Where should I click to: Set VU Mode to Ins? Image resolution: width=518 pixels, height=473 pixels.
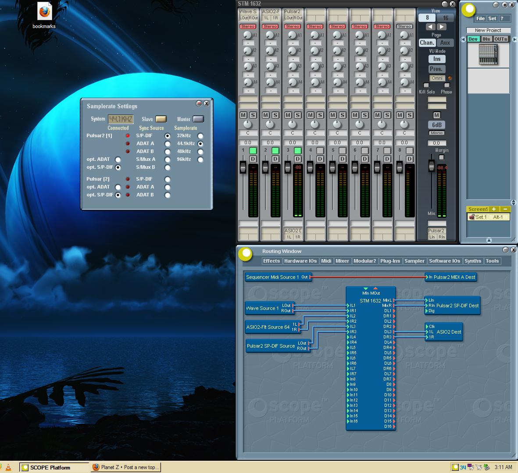[437, 59]
